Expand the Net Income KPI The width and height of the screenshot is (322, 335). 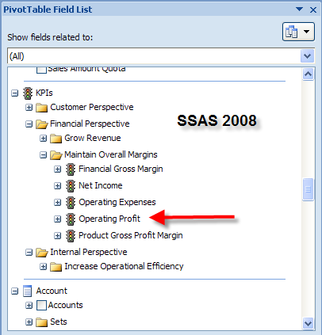[57, 186]
